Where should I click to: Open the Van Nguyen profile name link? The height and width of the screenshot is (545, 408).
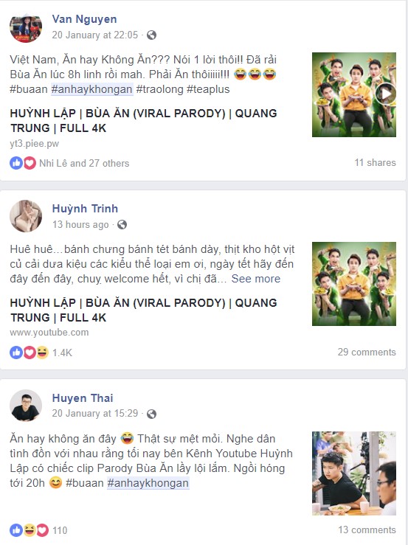pos(85,19)
